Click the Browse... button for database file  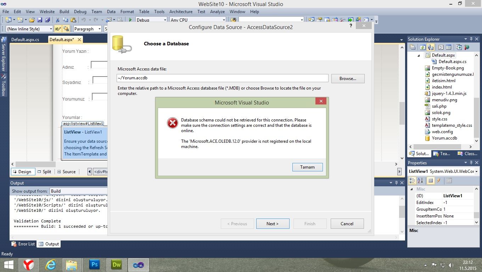348,79
